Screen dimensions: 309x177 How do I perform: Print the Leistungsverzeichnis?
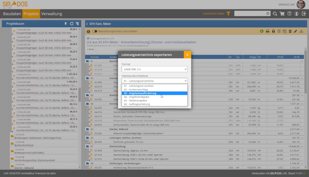(x=267, y=31)
